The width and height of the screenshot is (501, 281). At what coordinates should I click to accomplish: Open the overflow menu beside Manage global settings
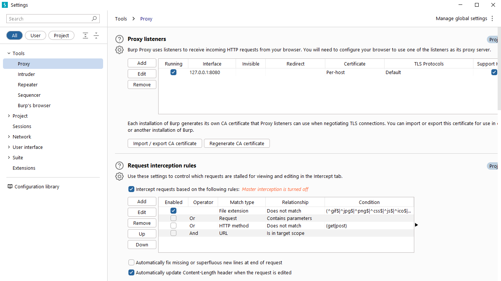pos(492,18)
